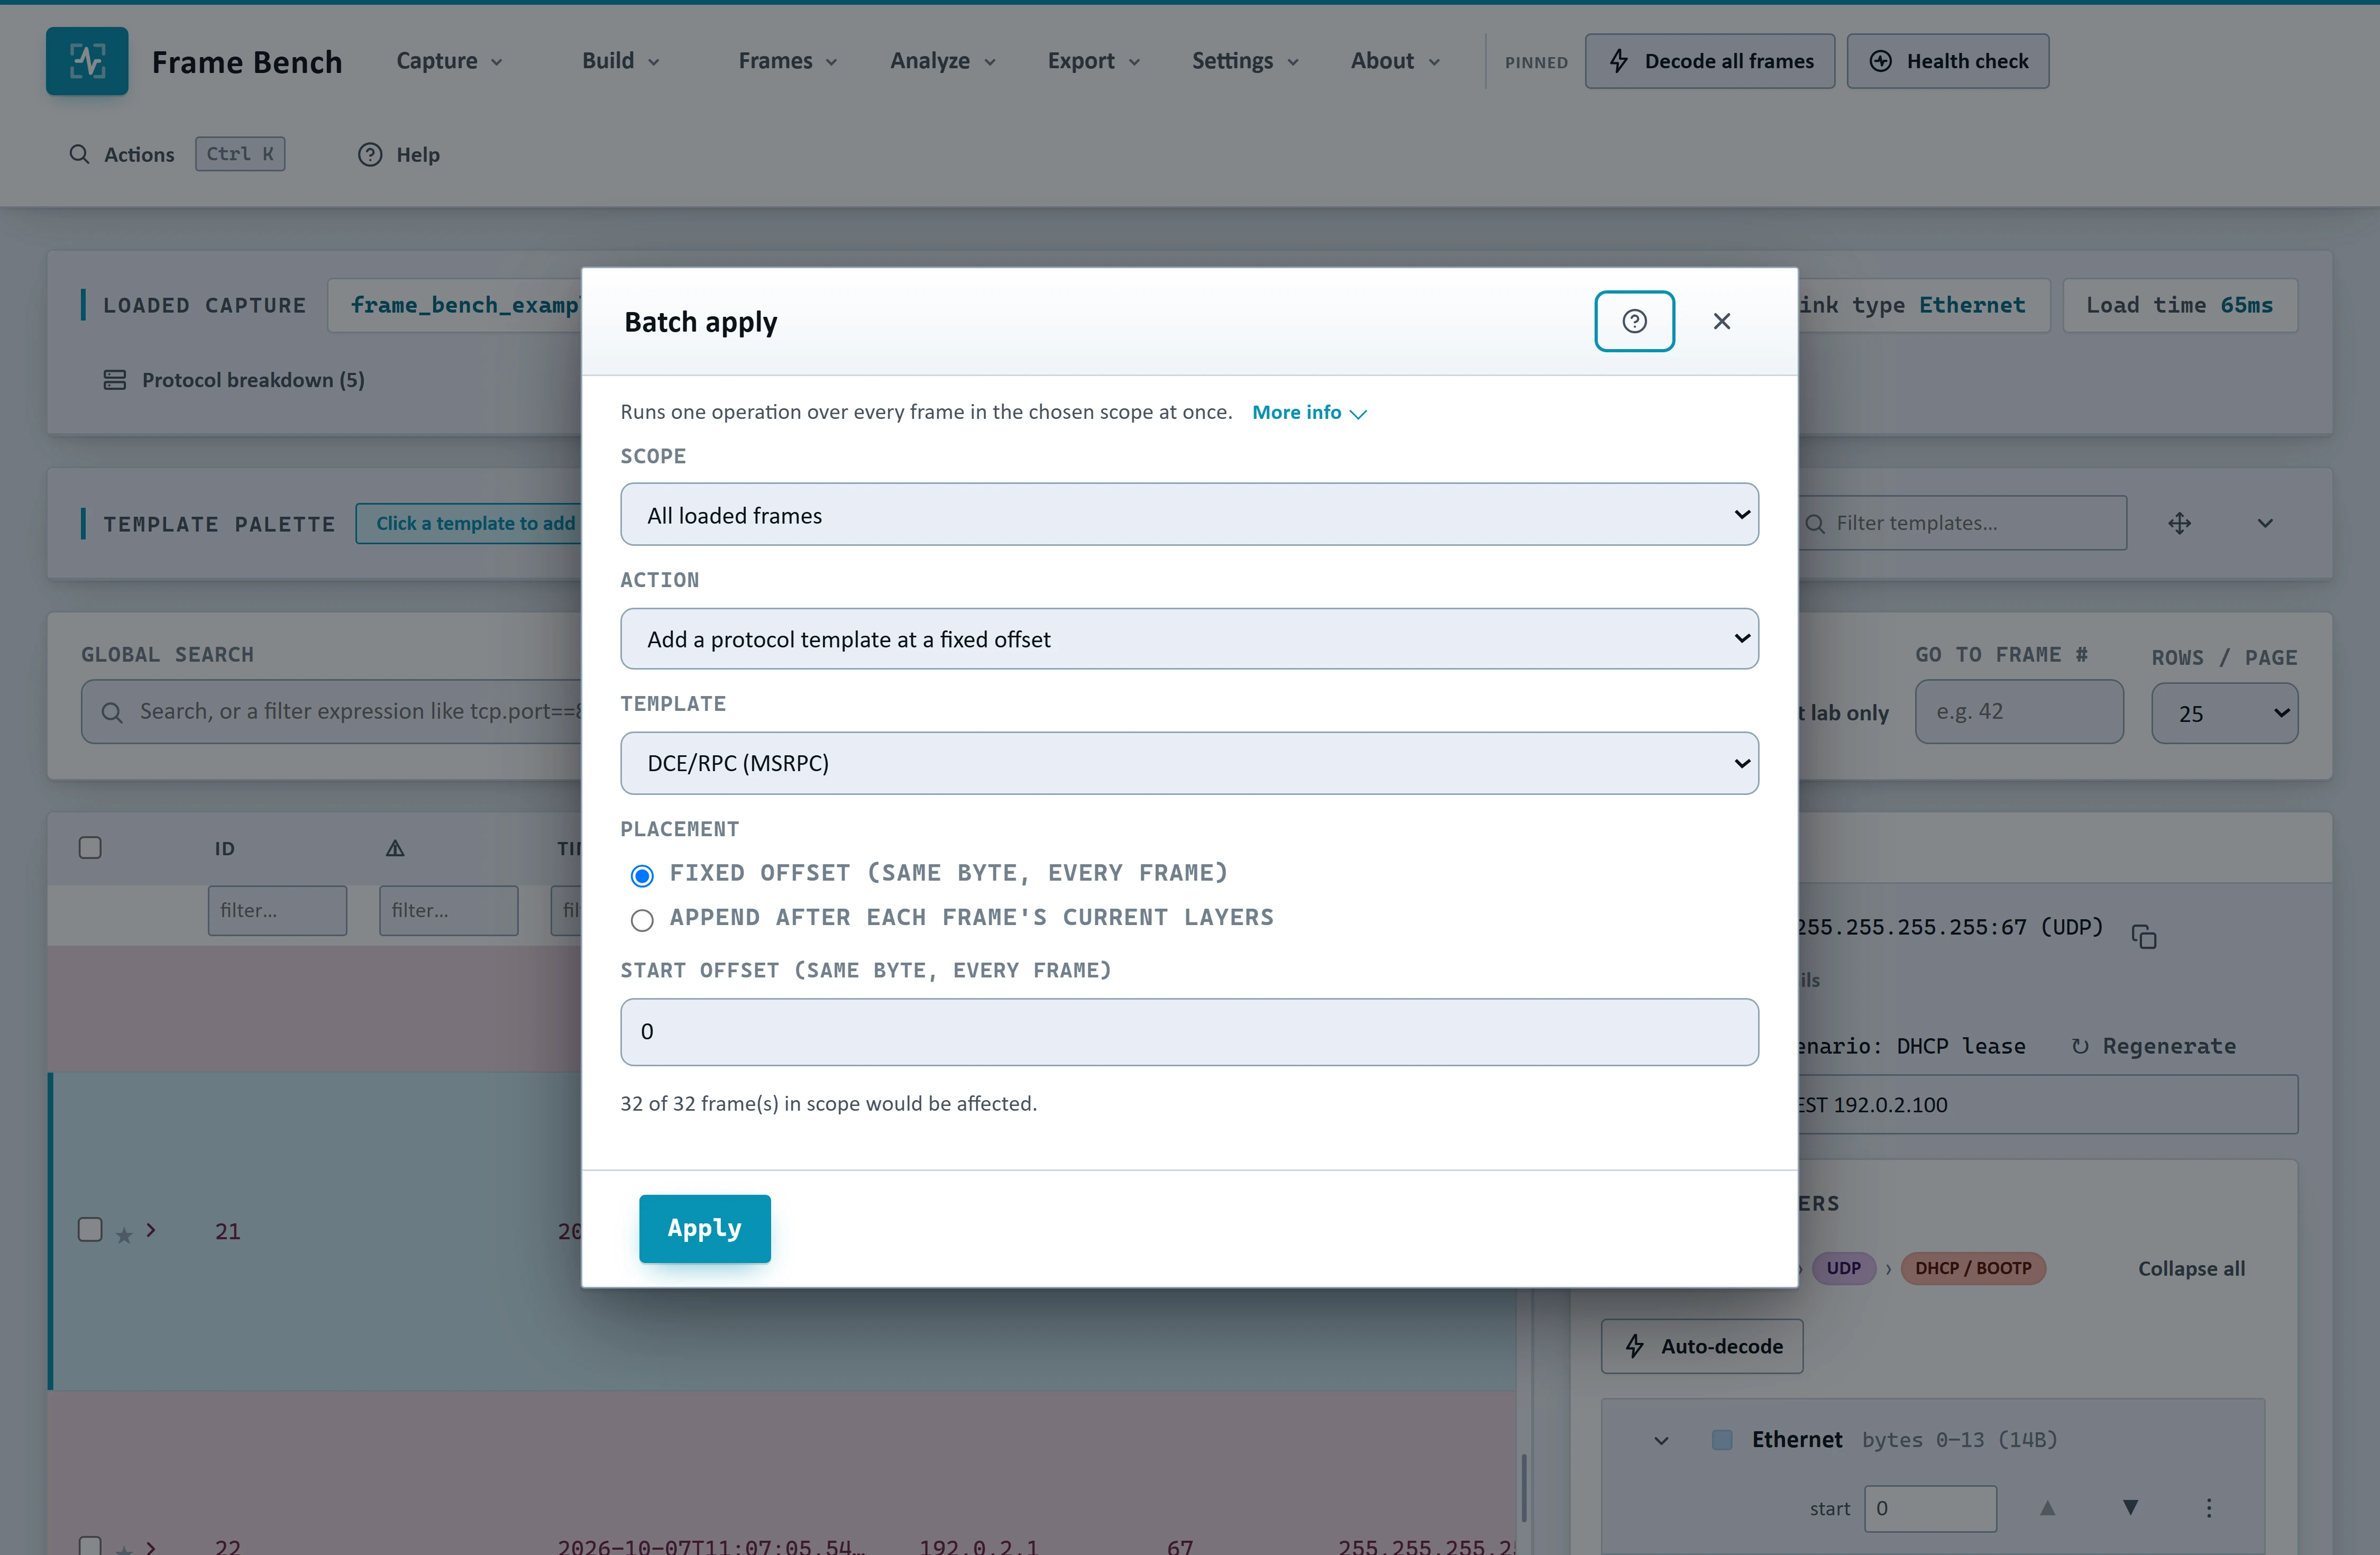Click the Frame Bench logo icon
This screenshot has height=1555, width=2380.
tap(87, 61)
